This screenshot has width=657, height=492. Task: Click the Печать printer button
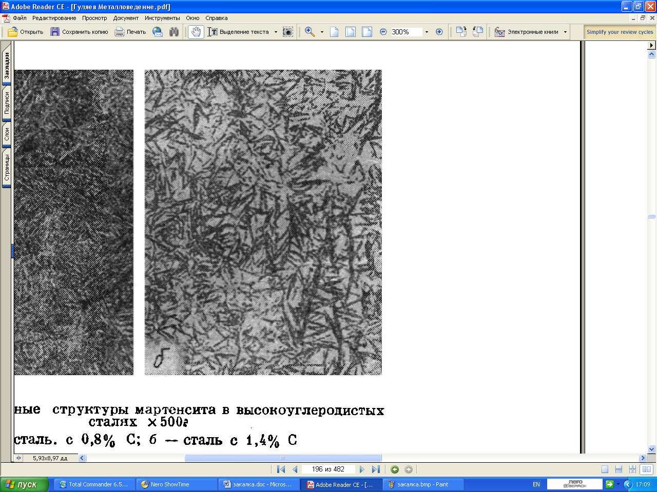tap(130, 32)
